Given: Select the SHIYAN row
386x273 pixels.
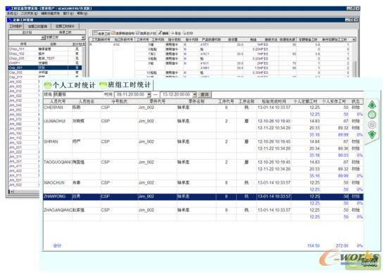Looking at the screenshot, I should (203, 141).
